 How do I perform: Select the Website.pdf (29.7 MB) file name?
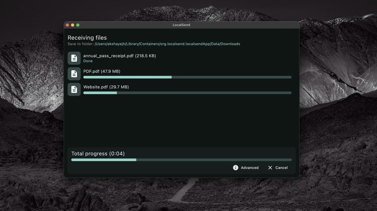tap(106, 87)
